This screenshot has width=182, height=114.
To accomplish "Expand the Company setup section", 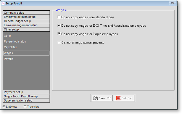I will (26, 13).
